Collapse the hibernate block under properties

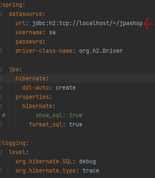click(x=1, y=106)
